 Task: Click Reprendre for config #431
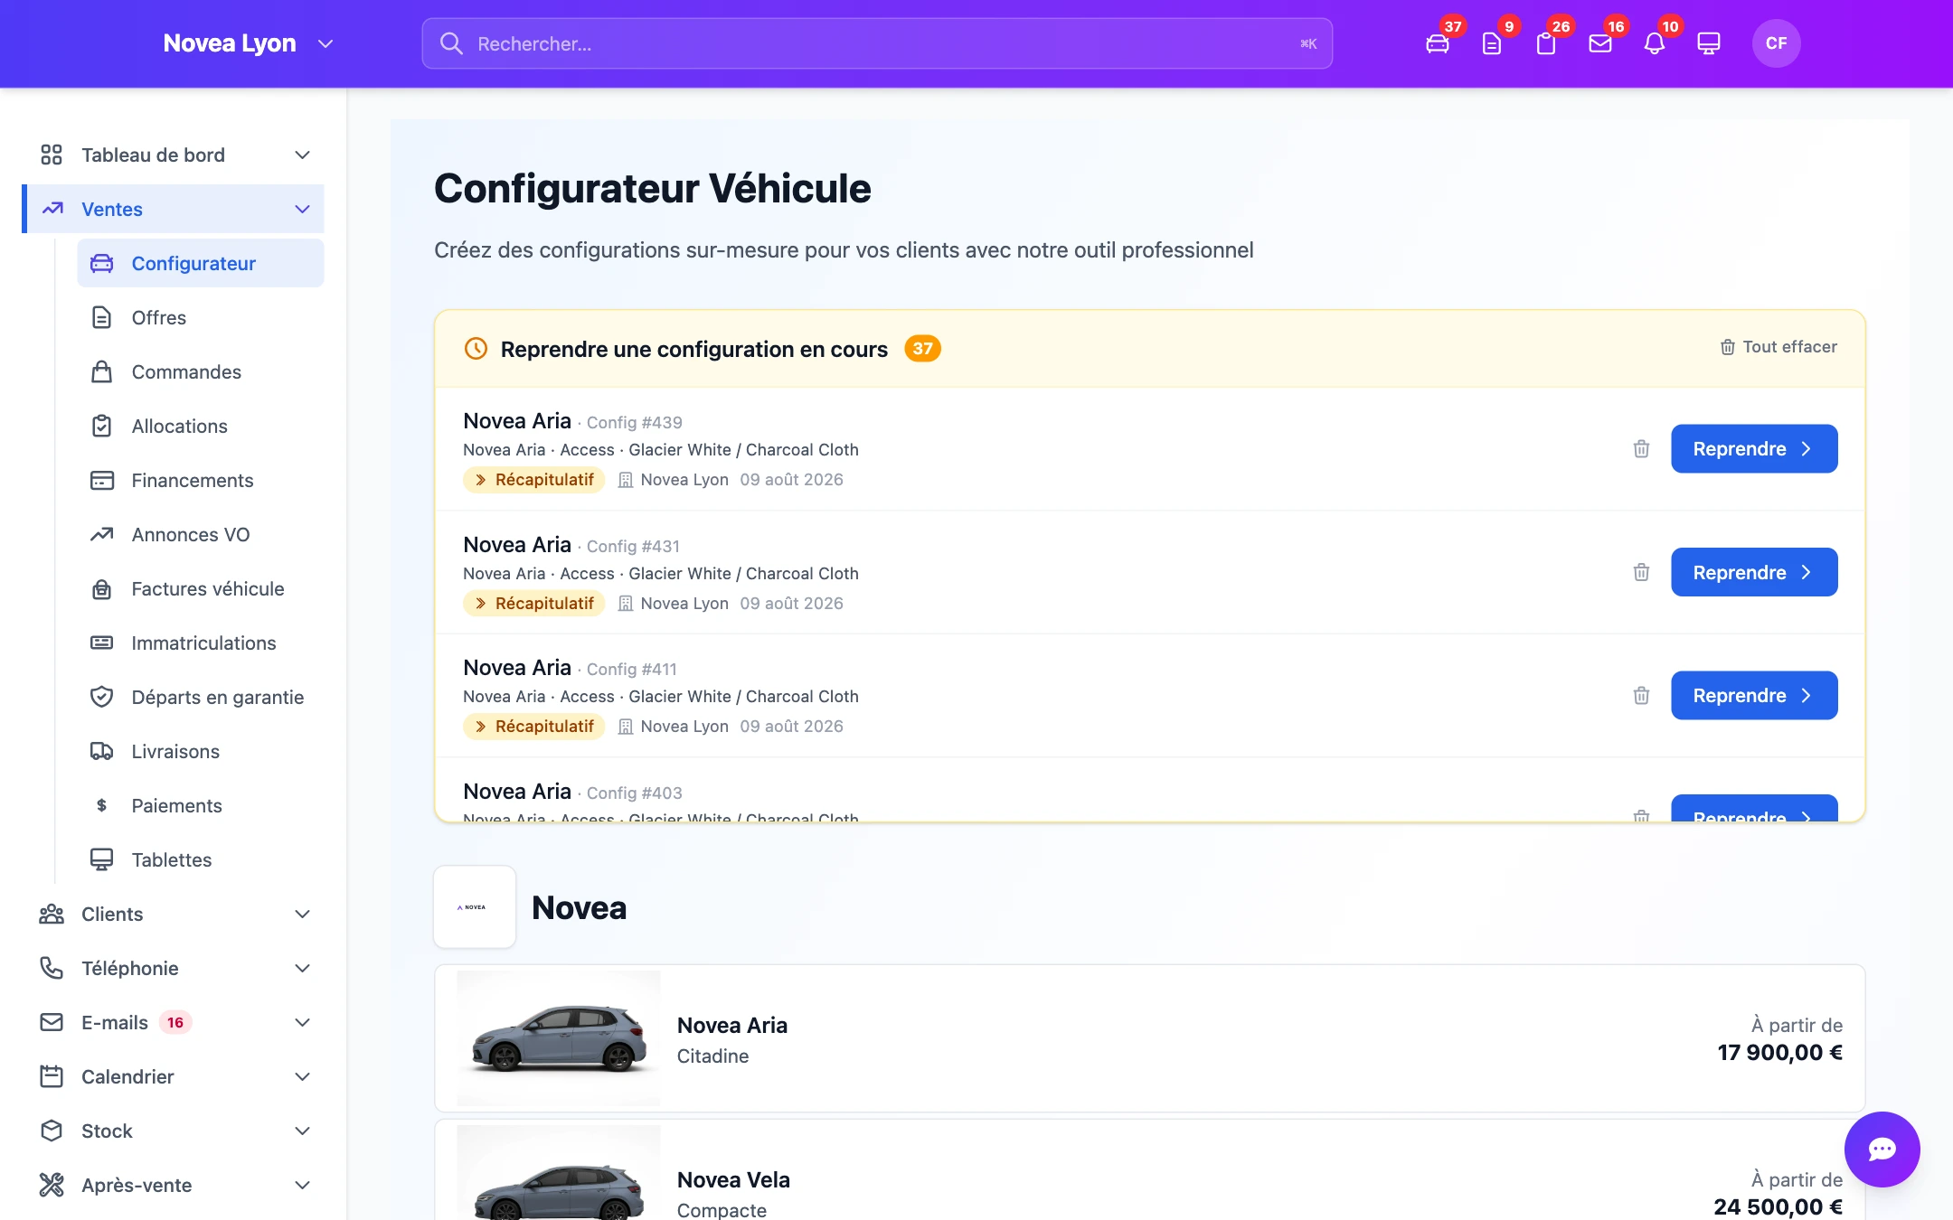[x=1754, y=572]
